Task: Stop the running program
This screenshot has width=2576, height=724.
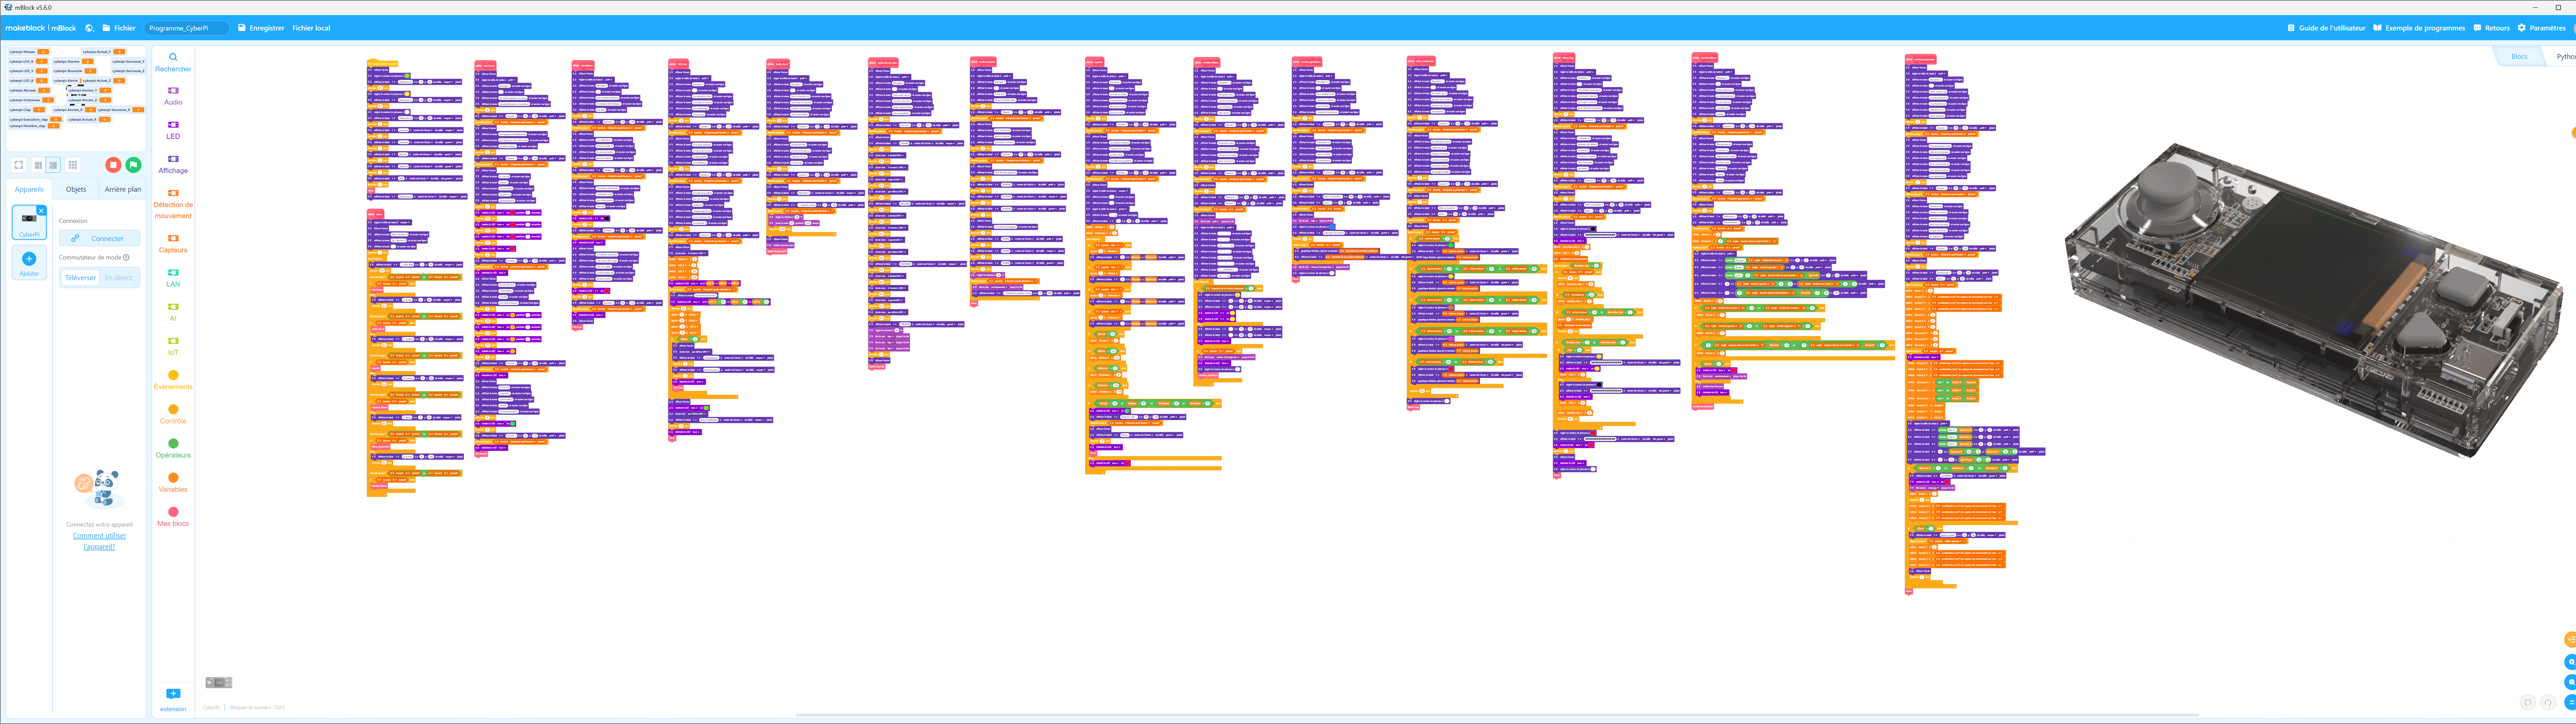Action: (113, 165)
